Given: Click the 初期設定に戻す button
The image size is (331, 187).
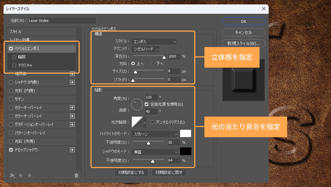Looking at the screenshot, I should [x=169, y=173].
